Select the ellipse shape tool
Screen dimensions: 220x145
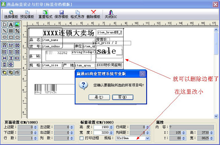(x=4, y=37)
